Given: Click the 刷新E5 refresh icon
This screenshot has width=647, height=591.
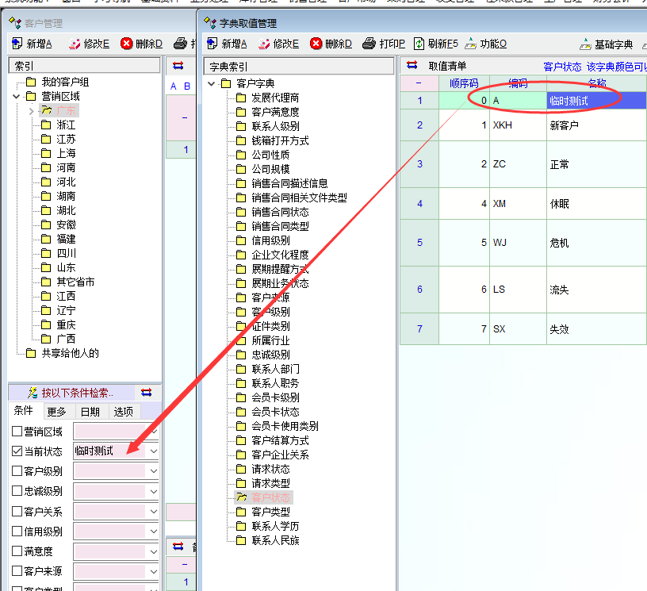Looking at the screenshot, I should (419, 44).
